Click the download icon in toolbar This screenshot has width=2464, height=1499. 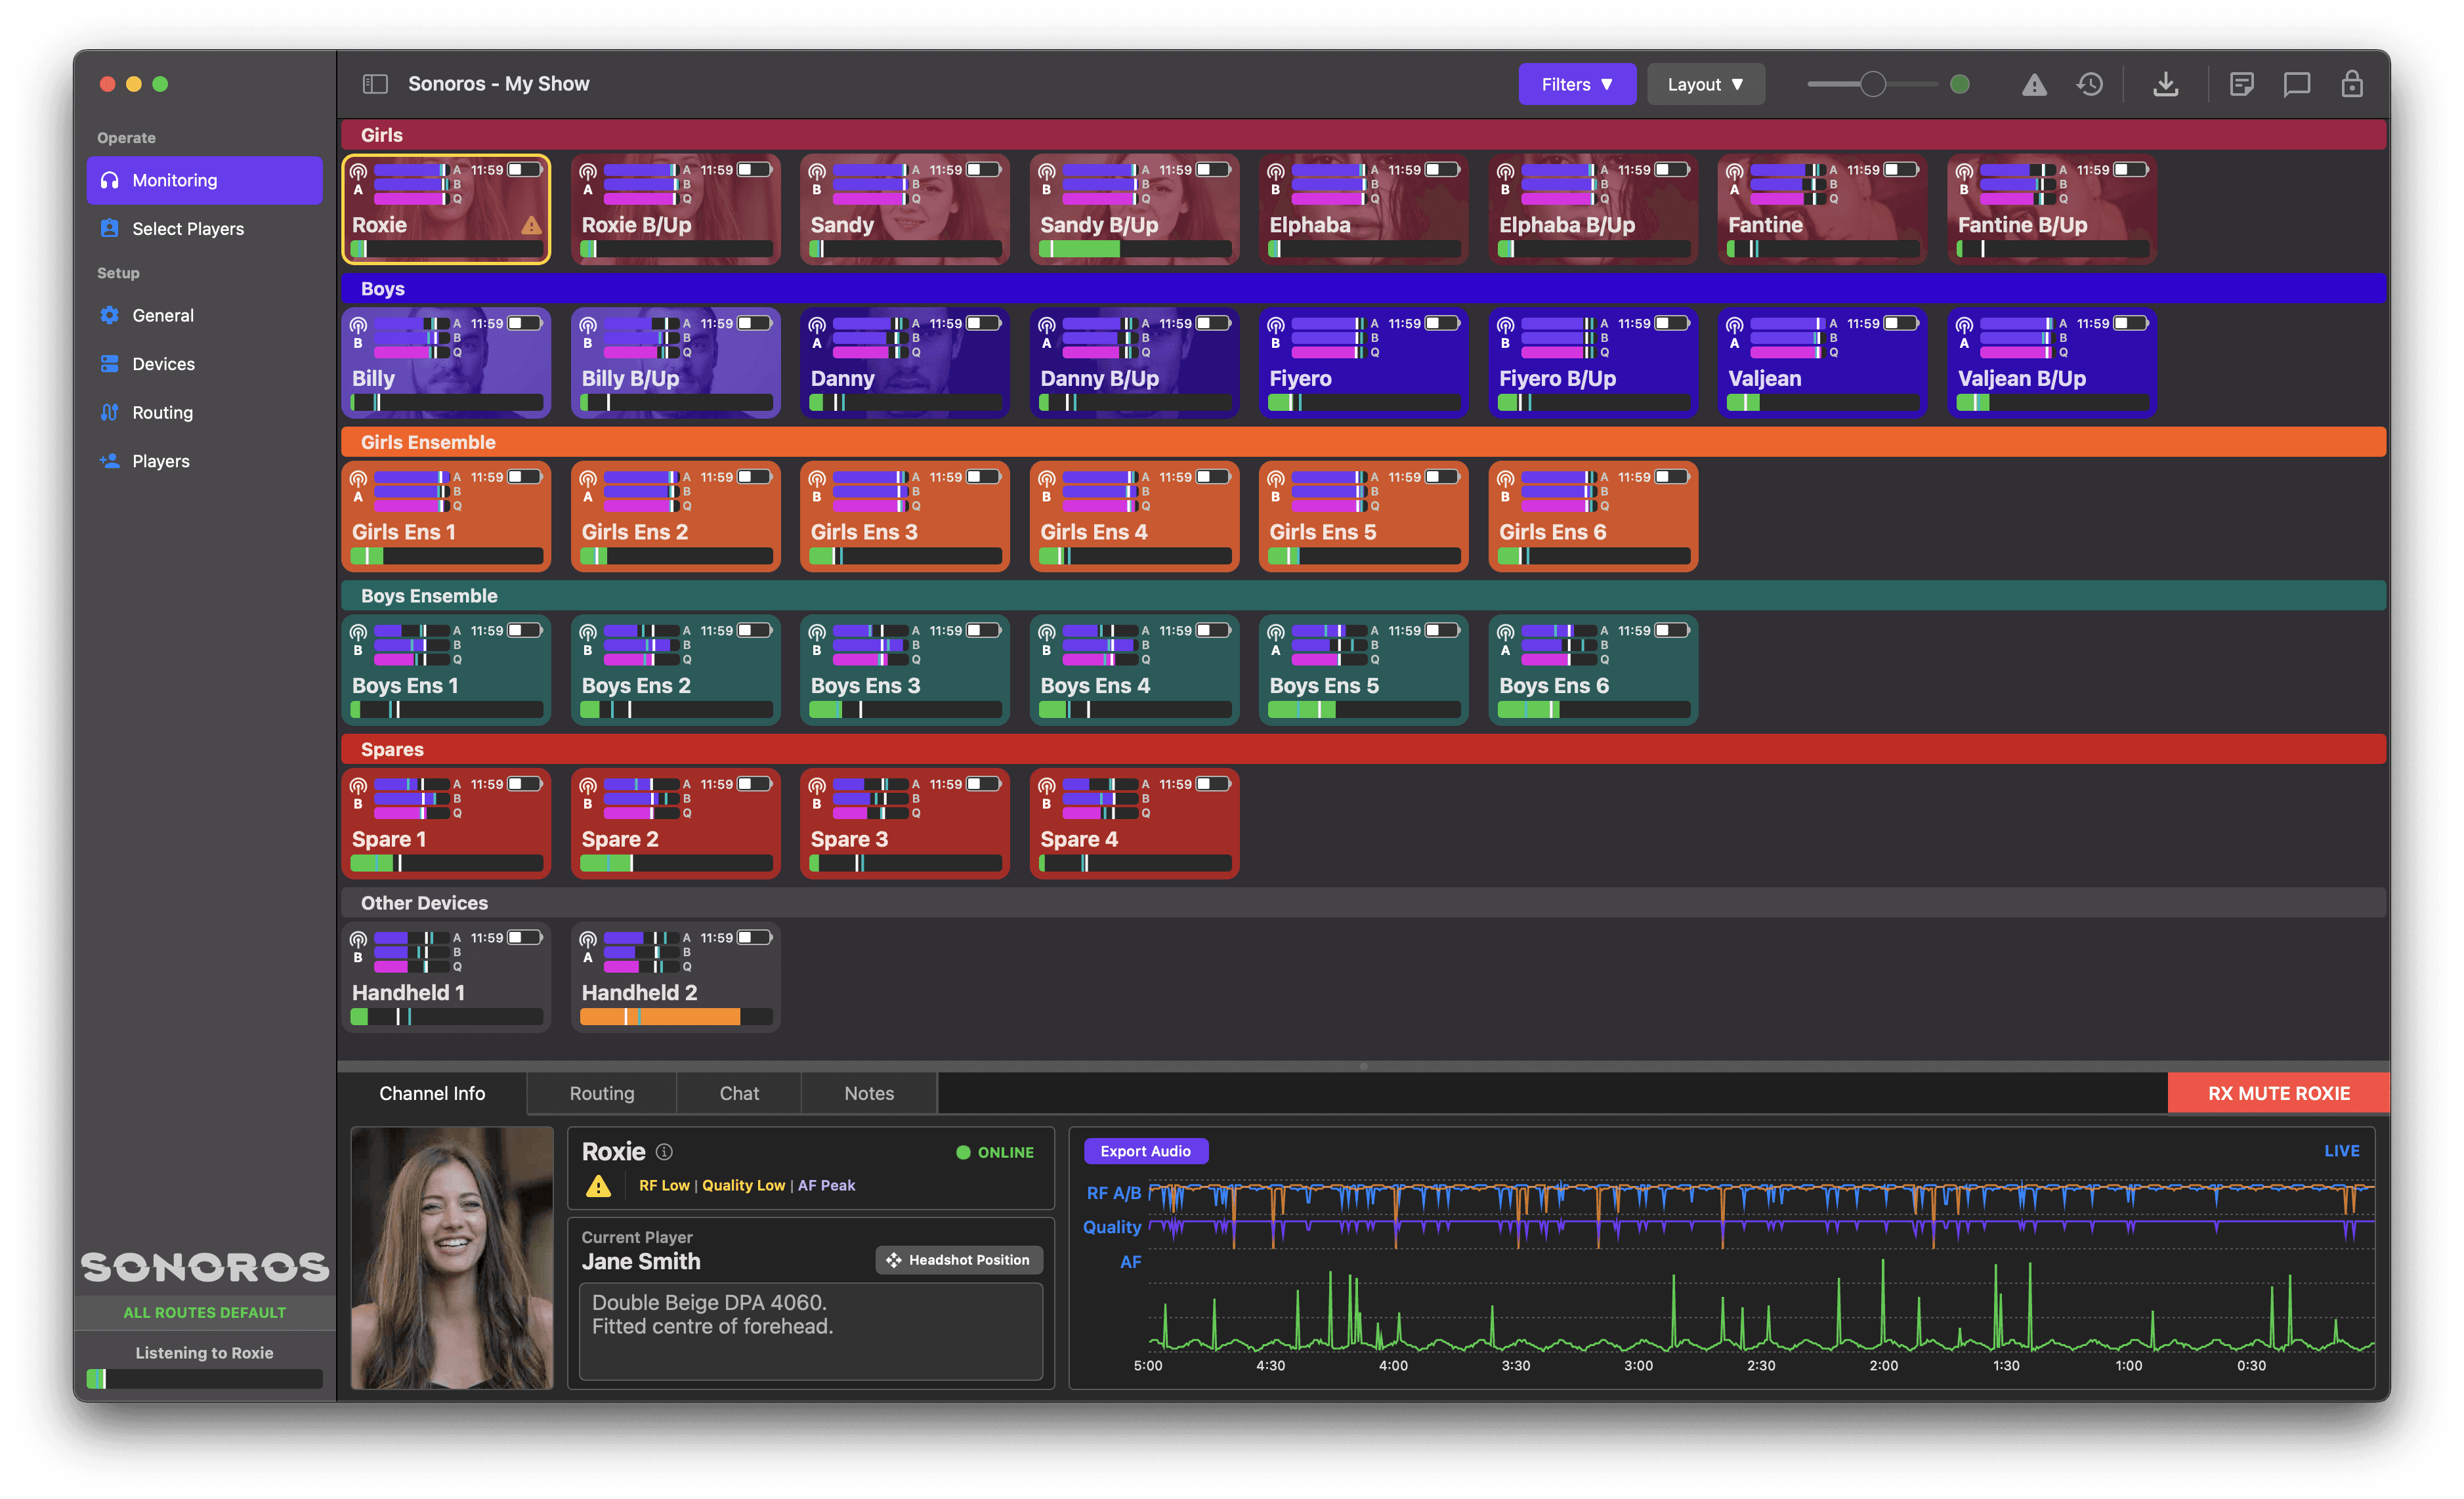coord(2165,85)
